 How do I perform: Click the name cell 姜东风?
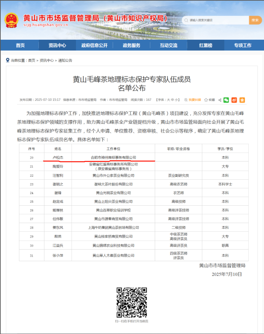[x=58, y=228]
